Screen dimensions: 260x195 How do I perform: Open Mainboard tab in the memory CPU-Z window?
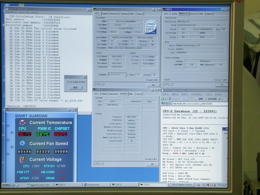pyautogui.click(x=113, y=94)
